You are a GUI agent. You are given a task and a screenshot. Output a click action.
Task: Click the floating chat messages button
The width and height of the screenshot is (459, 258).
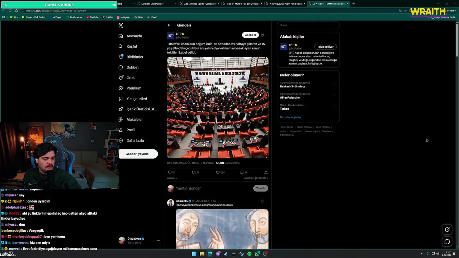pyautogui.click(x=447, y=242)
